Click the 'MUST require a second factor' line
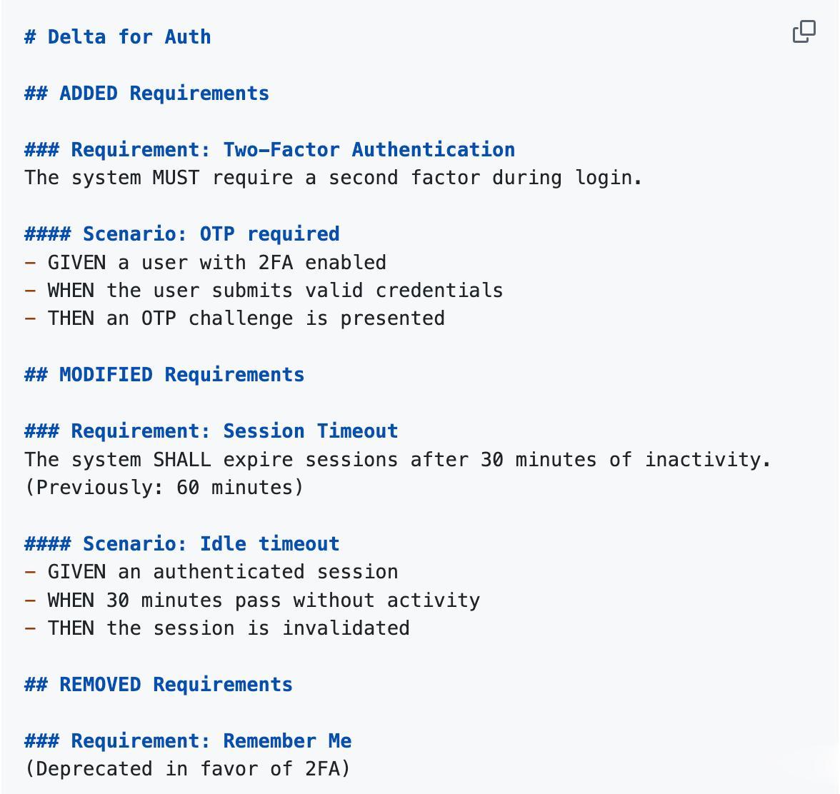Viewport: 840px width, 794px height. pyautogui.click(x=334, y=178)
